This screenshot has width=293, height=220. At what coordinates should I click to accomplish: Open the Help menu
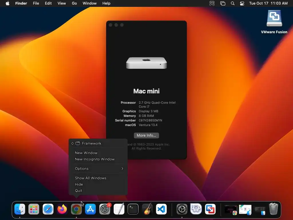(106, 3)
